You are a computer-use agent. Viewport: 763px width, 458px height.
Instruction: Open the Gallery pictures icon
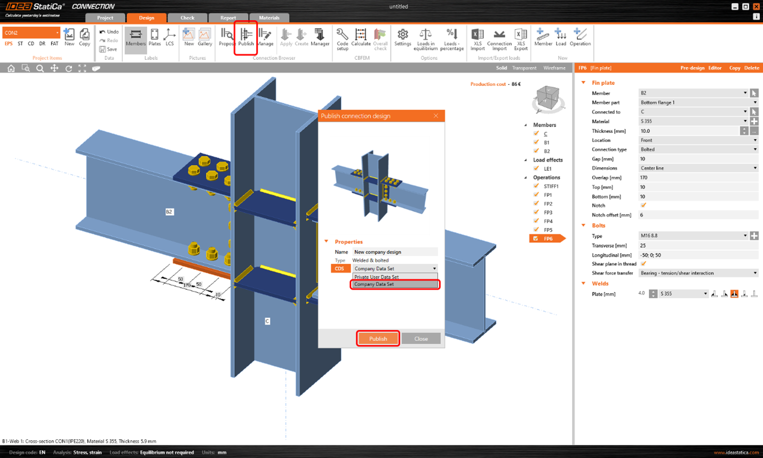[x=205, y=37]
